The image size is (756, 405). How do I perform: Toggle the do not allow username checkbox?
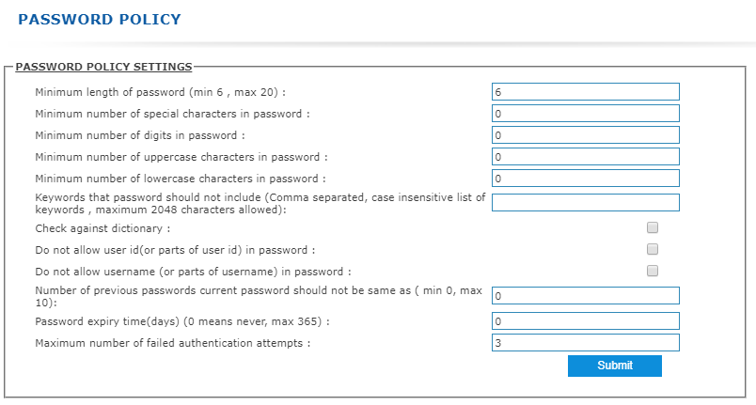[x=653, y=272]
